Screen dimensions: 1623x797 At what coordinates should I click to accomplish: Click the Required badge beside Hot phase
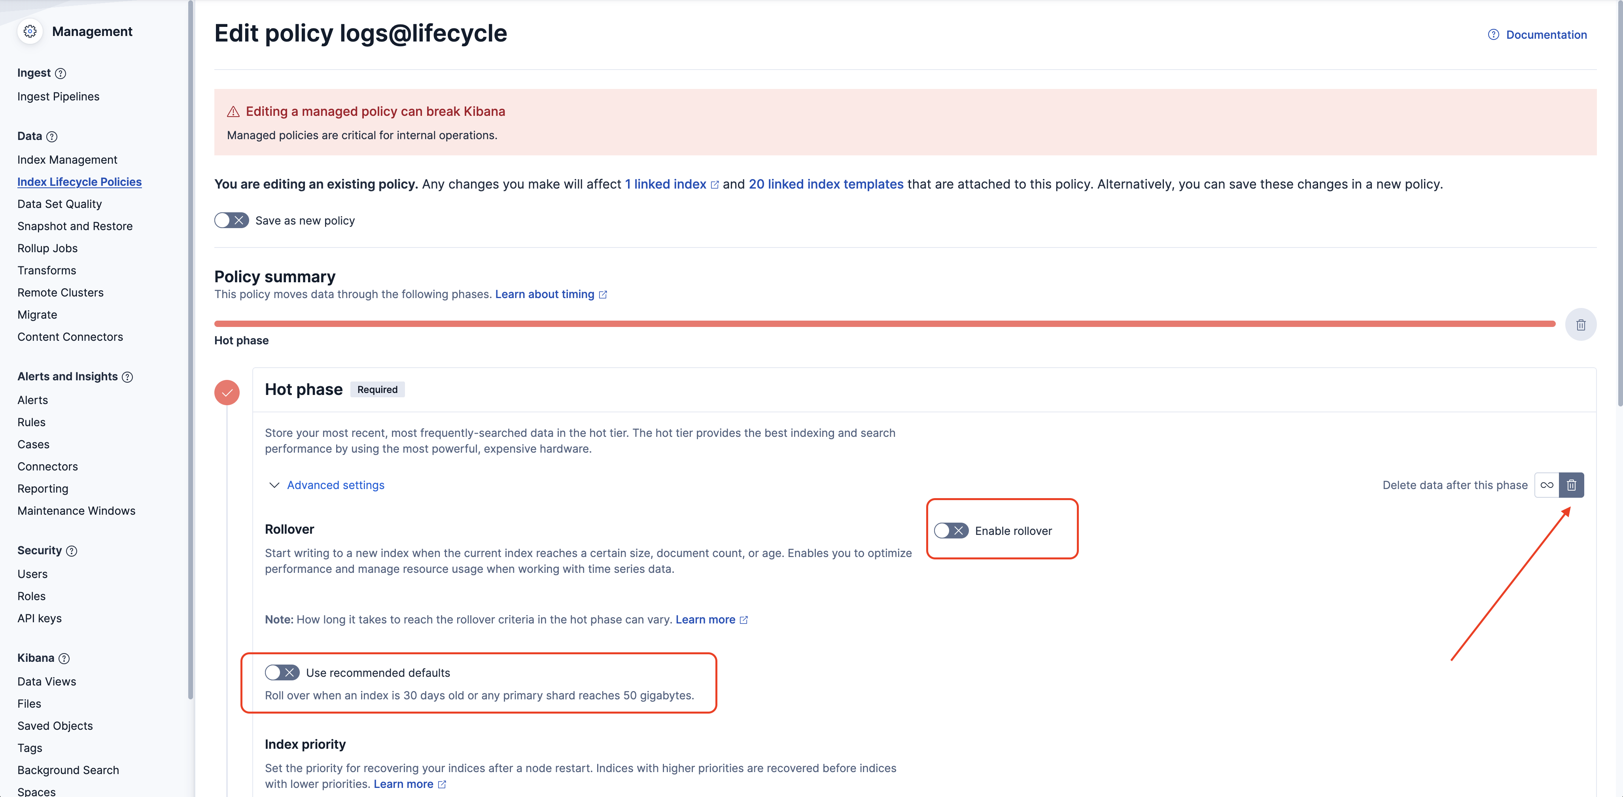377,389
